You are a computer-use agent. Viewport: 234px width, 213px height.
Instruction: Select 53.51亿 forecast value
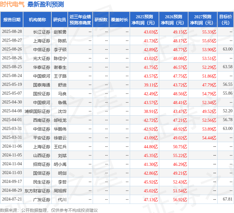(x=209, y=58)
